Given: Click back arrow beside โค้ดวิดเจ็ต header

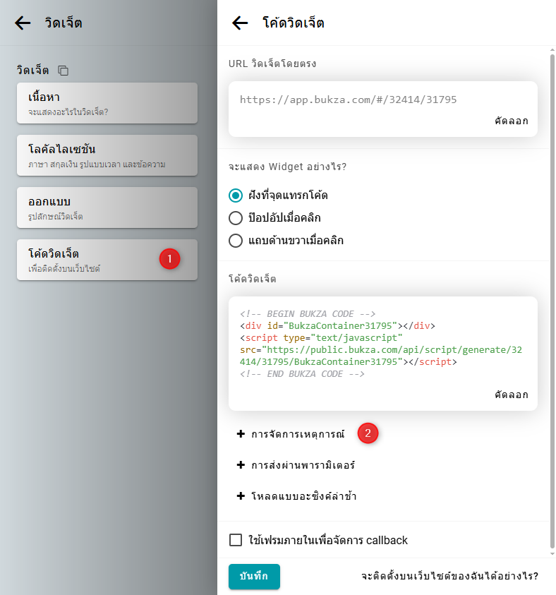Looking at the screenshot, I should point(240,23).
